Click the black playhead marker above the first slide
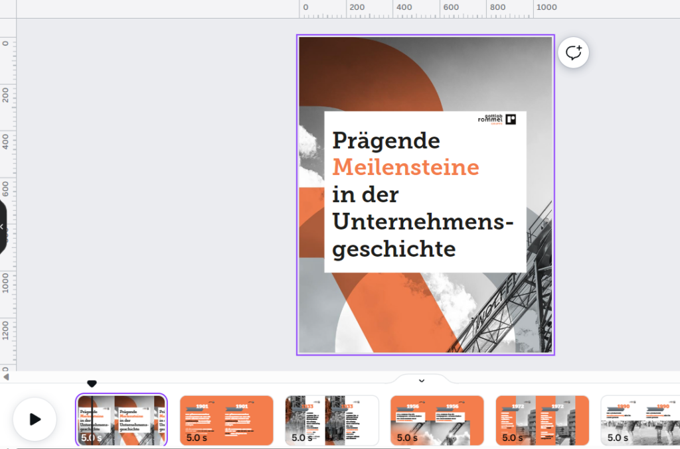The width and height of the screenshot is (680, 449). 92,383
